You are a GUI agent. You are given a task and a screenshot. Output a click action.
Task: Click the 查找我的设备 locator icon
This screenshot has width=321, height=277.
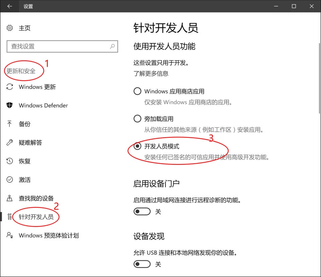pyautogui.click(x=9, y=198)
